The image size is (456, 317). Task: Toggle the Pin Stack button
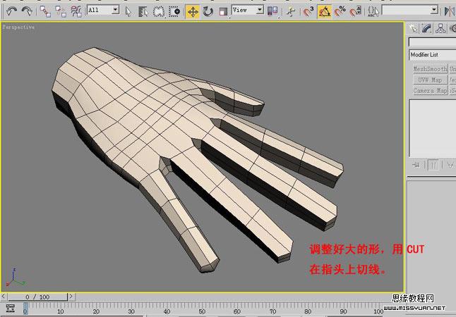(x=416, y=165)
